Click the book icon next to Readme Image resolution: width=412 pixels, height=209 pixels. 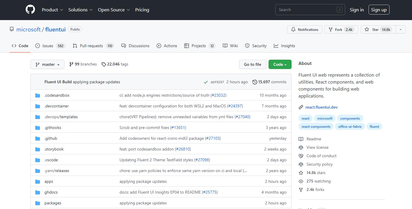301,139
